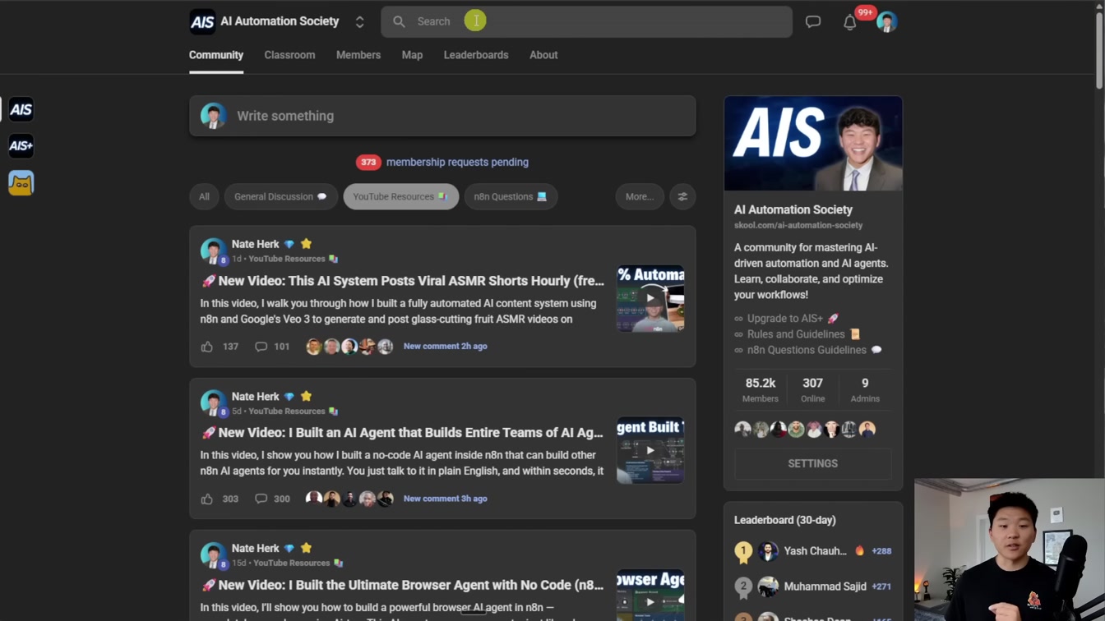Open the Map tab

click(x=412, y=55)
